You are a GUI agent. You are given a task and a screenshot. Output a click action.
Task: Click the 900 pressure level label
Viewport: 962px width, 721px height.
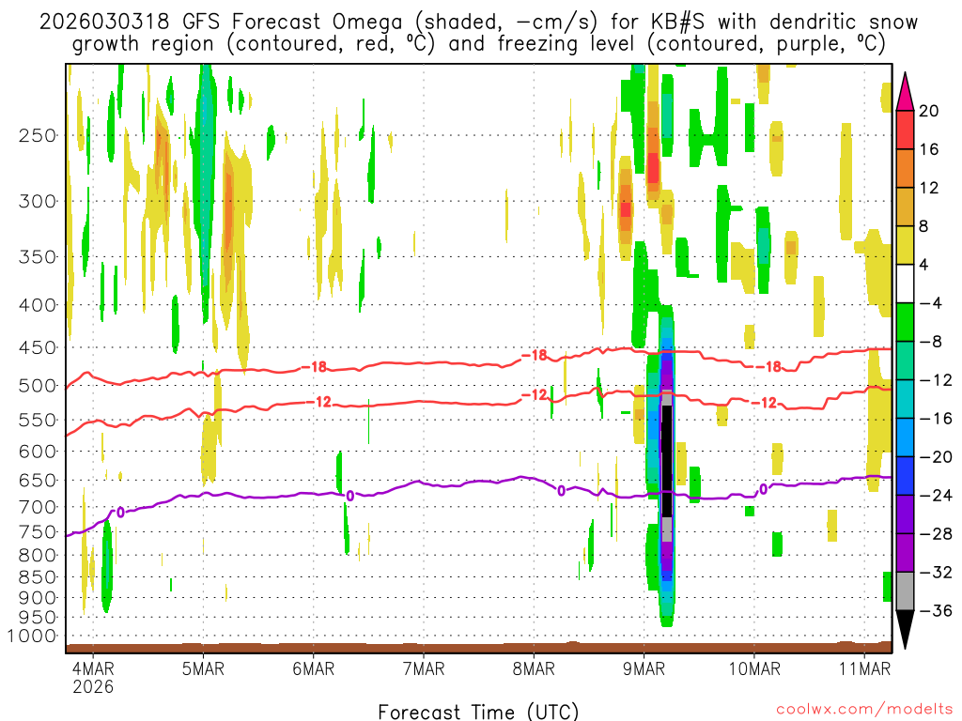coord(38,597)
